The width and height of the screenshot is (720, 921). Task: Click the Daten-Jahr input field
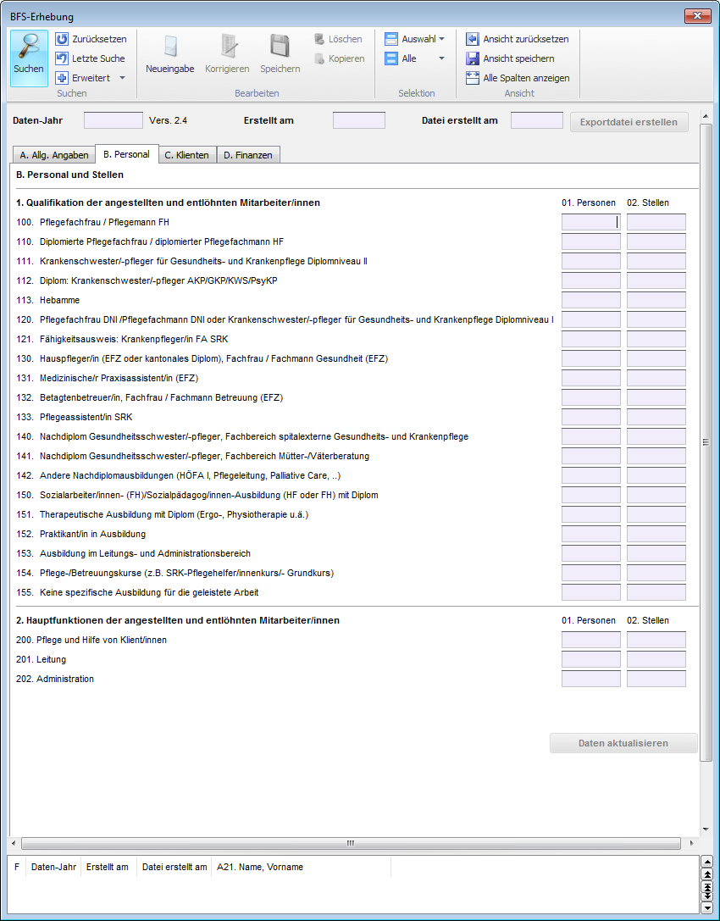point(114,120)
